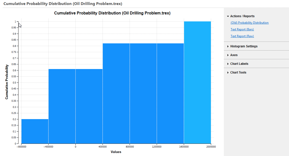Click the Values axis label
289x156 pixels.
click(116, 152)
